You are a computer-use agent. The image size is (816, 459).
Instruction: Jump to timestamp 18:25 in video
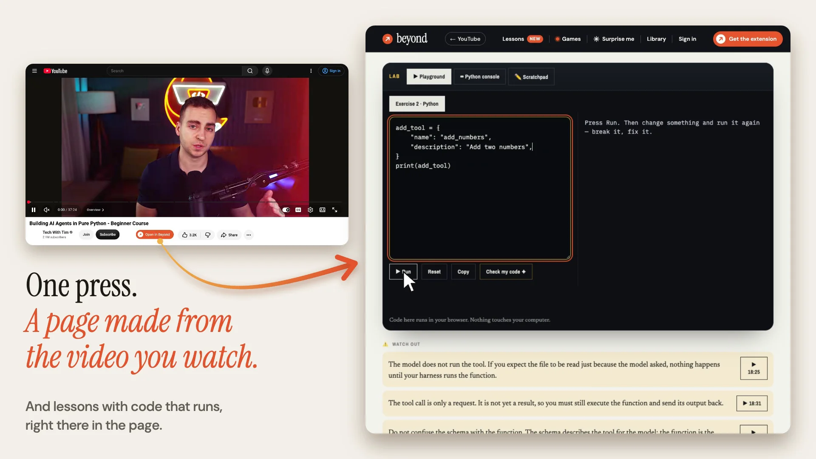[x=754, y=368]
